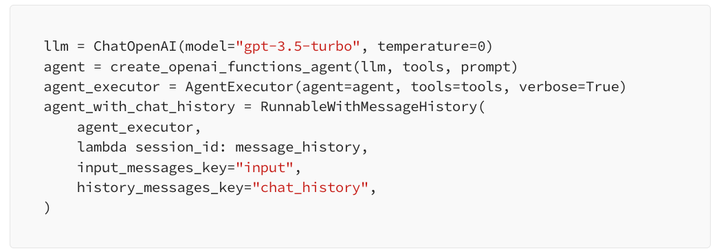Click the indented agent_executor argument
Image resolution: width=719 pixels, height=251 pixels.
[135, 128]
